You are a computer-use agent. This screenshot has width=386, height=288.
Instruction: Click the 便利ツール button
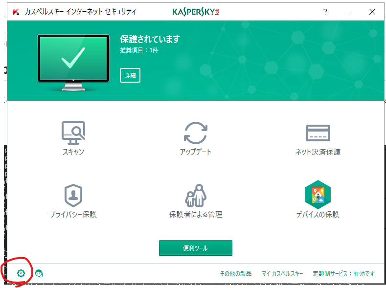[196, 248]
